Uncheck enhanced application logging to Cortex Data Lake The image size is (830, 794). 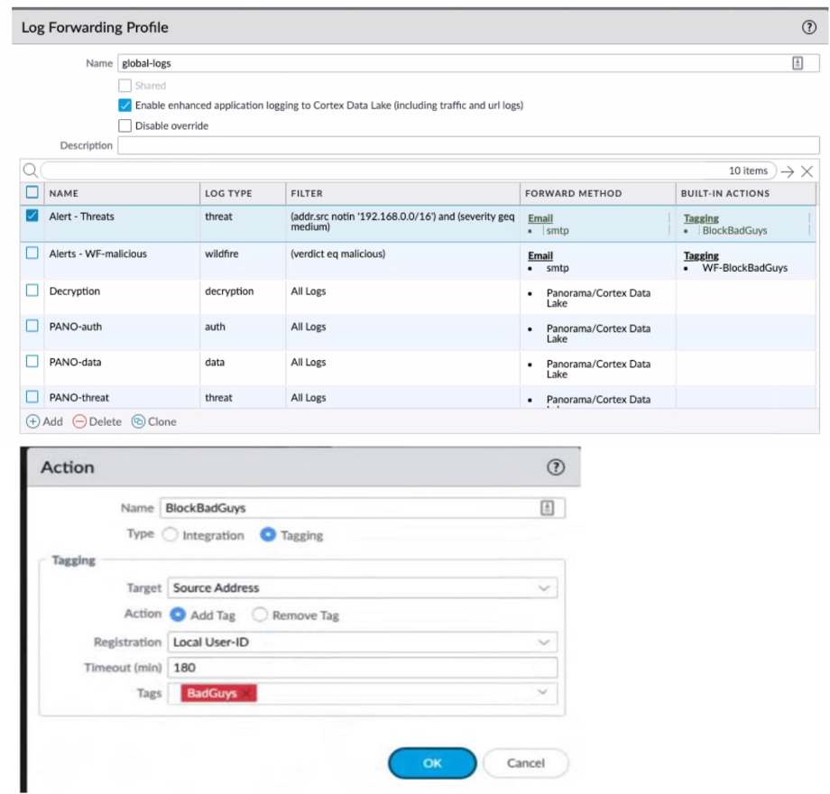click(125, 106)
